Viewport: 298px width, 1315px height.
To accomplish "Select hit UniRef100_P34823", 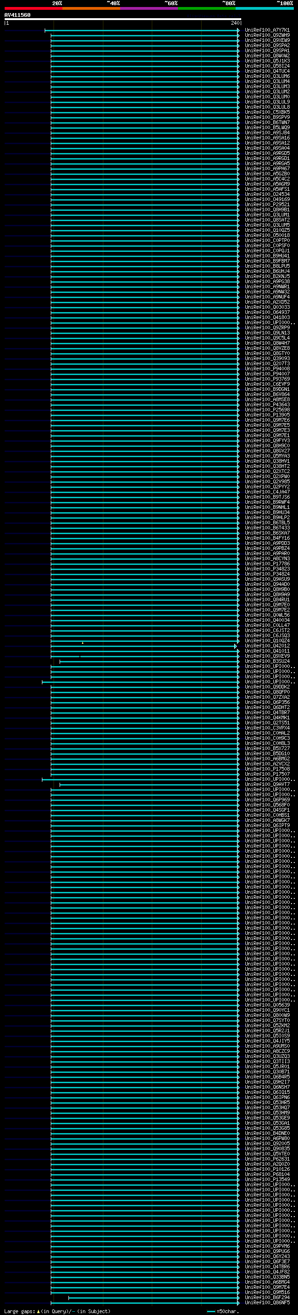I will click(267, 569).
